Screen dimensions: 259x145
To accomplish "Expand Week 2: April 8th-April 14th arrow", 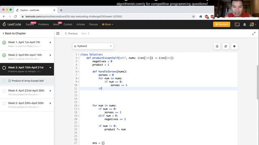I will coord(50,55).
